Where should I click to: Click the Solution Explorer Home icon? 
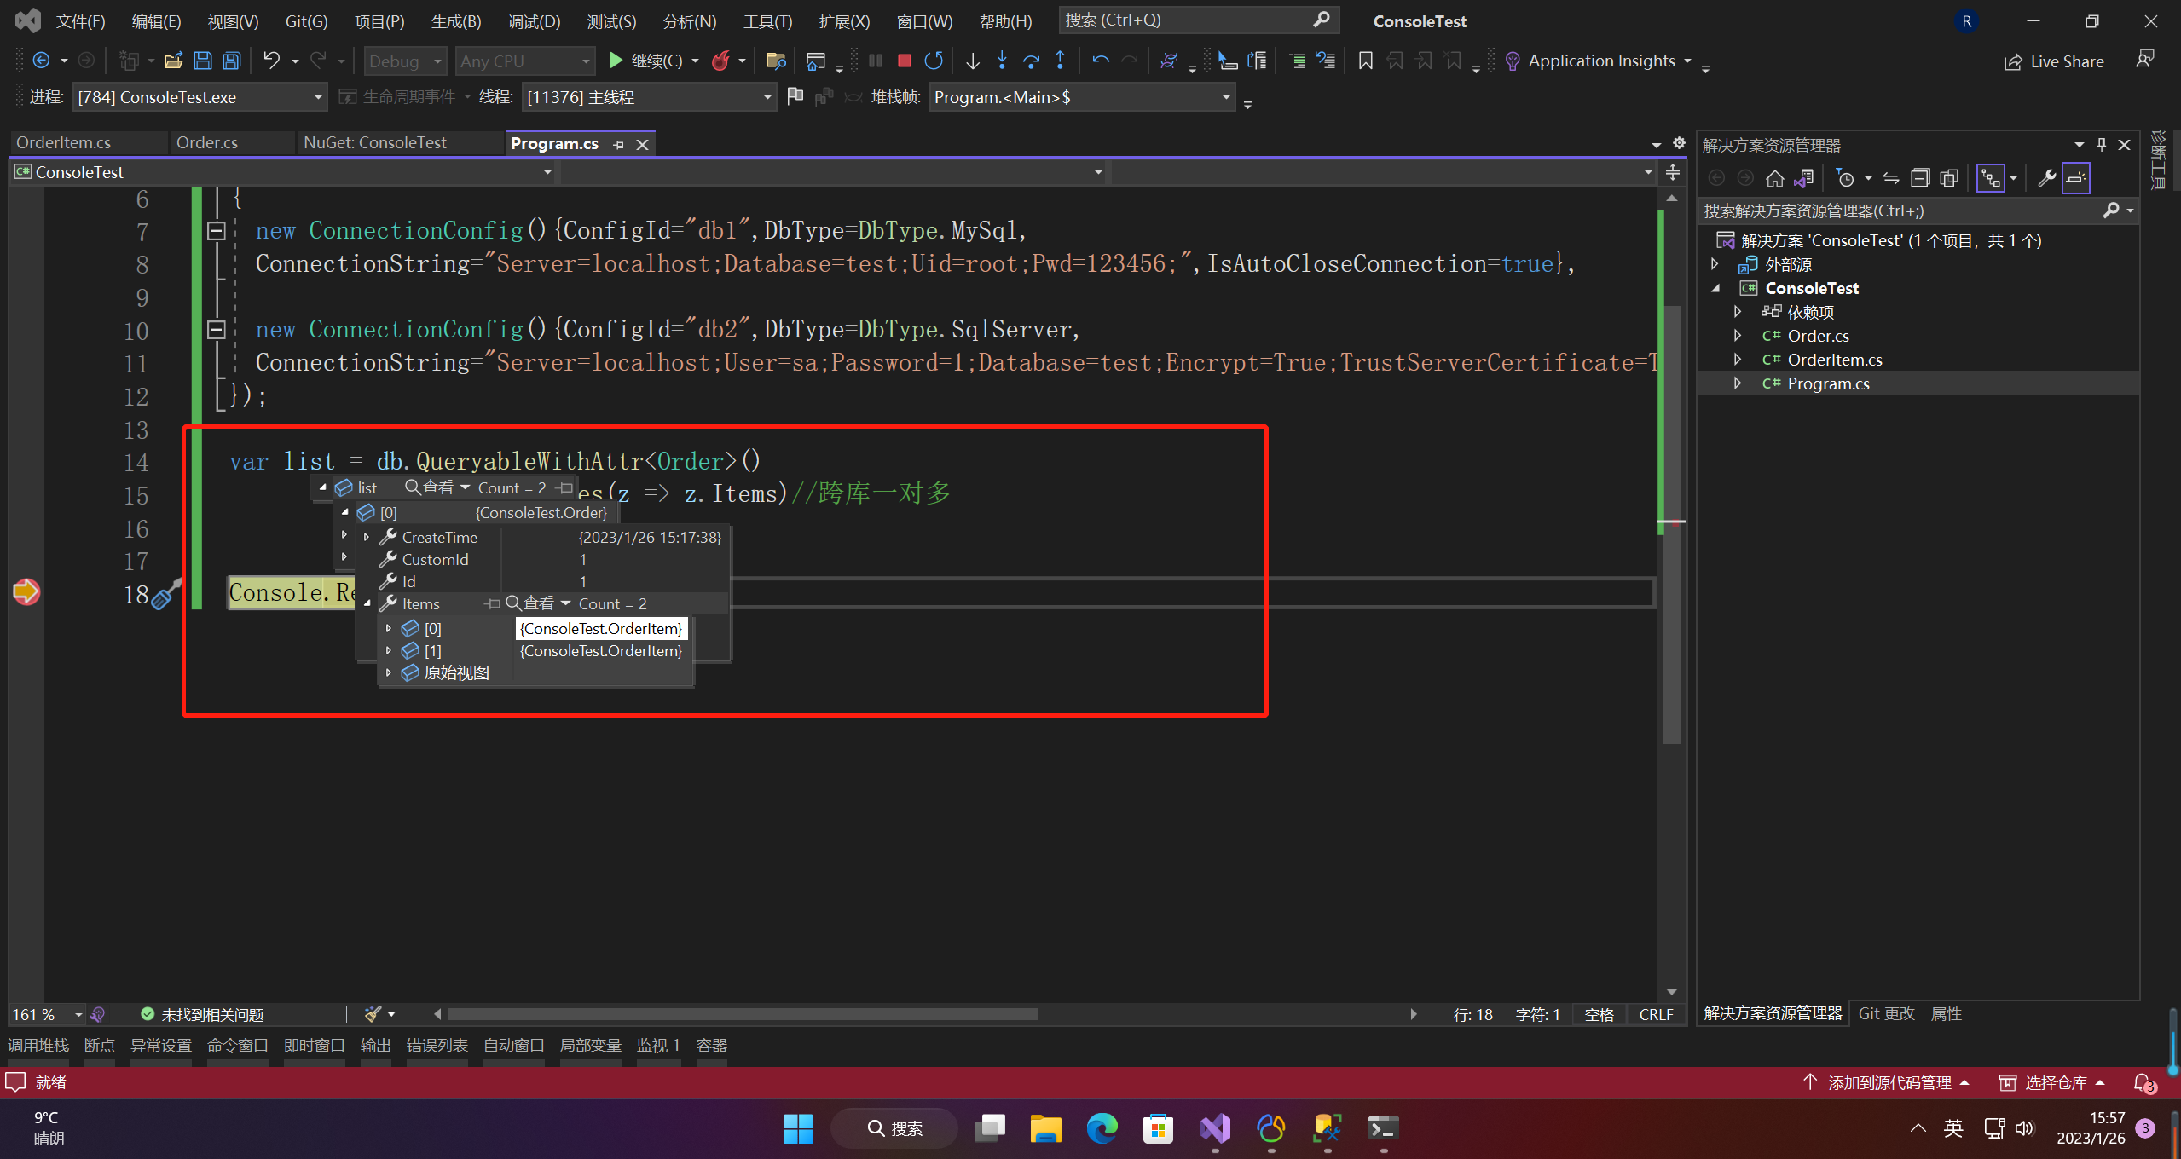point(1774,178)
